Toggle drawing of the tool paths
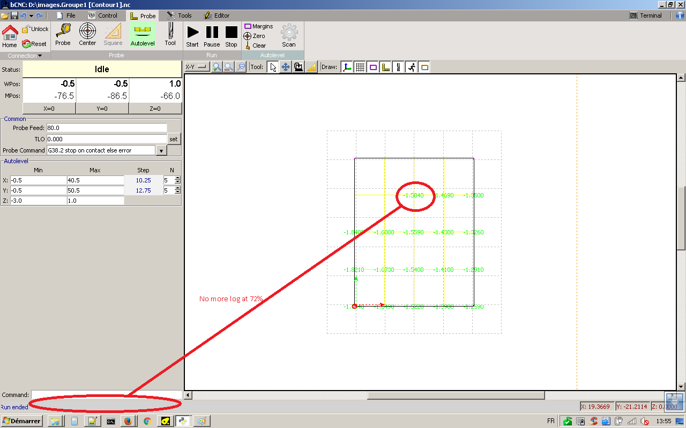Viewport: 686px width, 428px height. (x=399, y=67)
